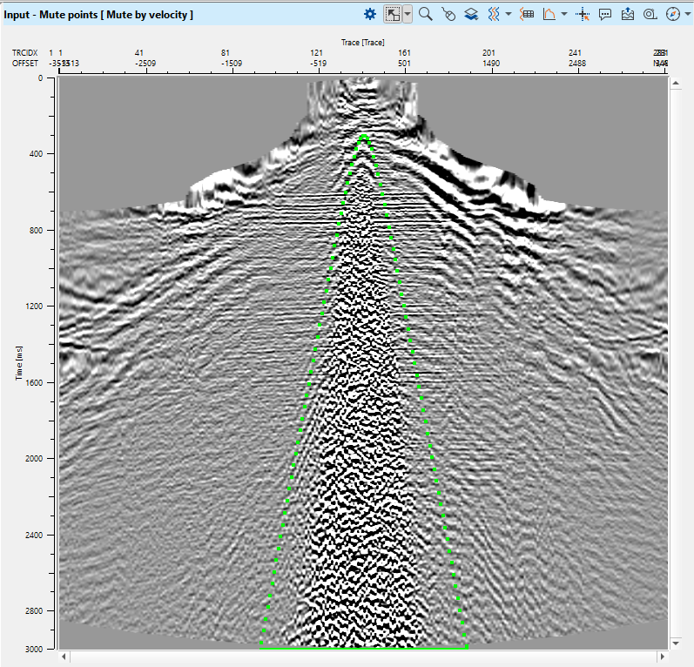Expand the graph chart dropdown arrow

(x=564, y=14)
